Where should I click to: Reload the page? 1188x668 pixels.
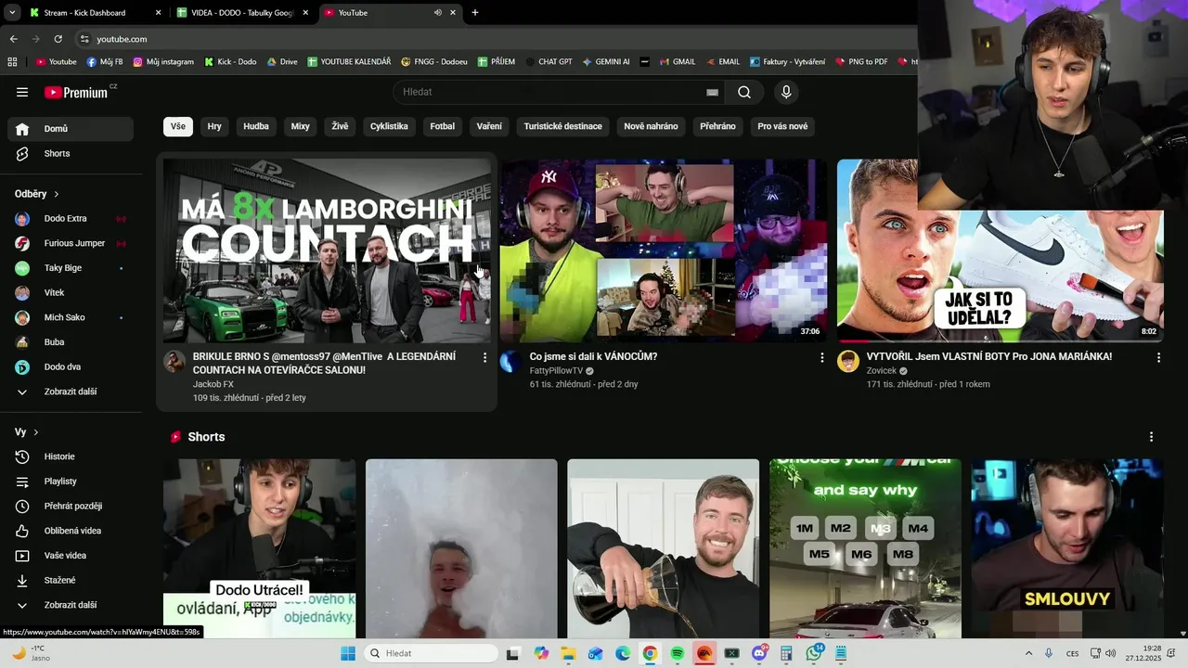(58, 39)
